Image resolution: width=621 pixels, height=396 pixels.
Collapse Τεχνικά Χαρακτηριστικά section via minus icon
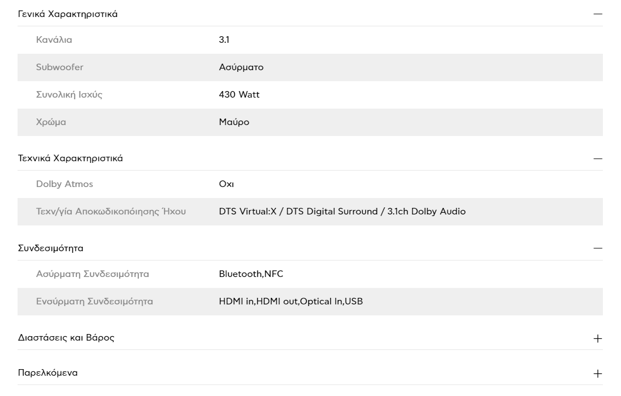597,159
